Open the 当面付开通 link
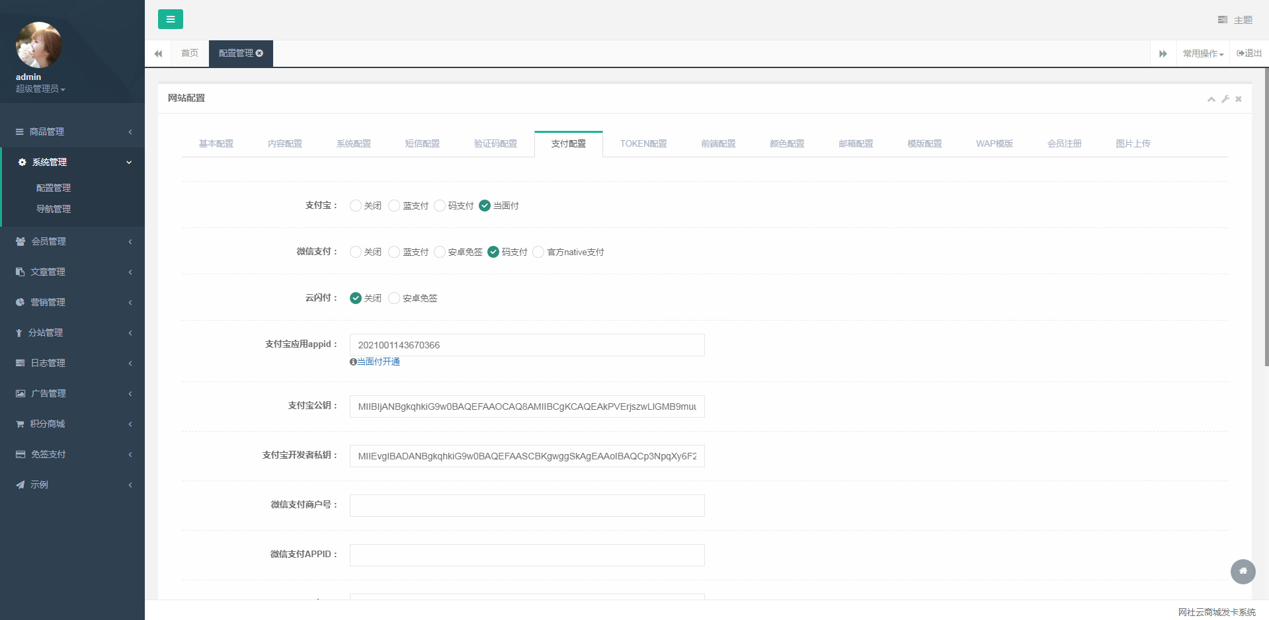The image size is (1269, 620). (x=378, y=362)
